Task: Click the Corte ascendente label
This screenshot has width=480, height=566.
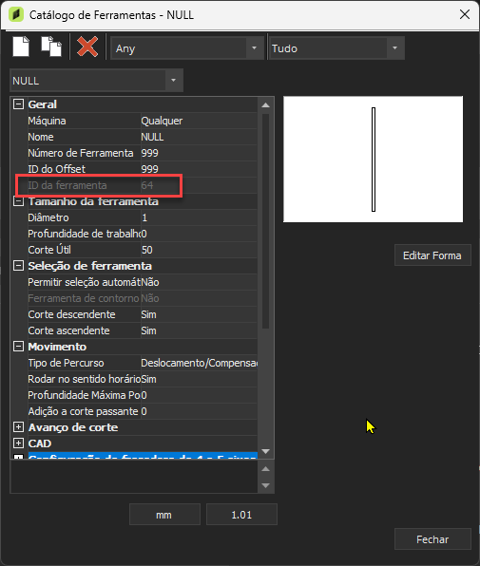Action: click(68, 330)
